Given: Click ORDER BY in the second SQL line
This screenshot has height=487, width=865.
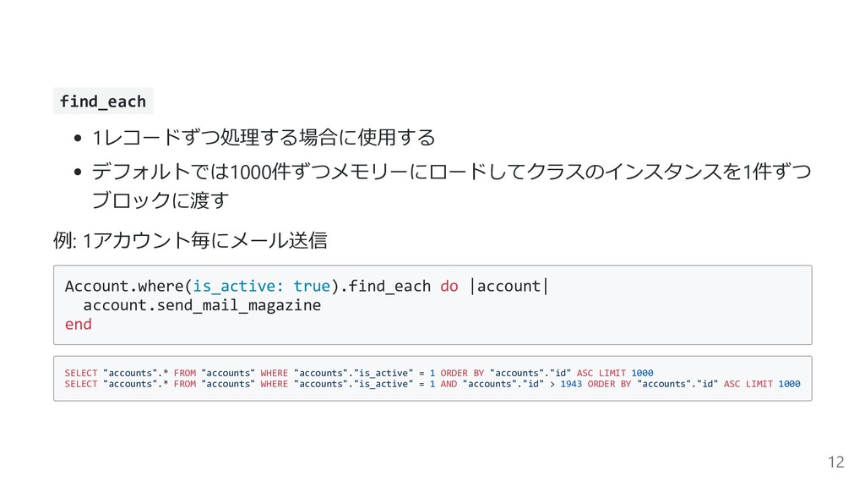Looking at the screenshot, I should pyautogui.click(x=609, y=385).
